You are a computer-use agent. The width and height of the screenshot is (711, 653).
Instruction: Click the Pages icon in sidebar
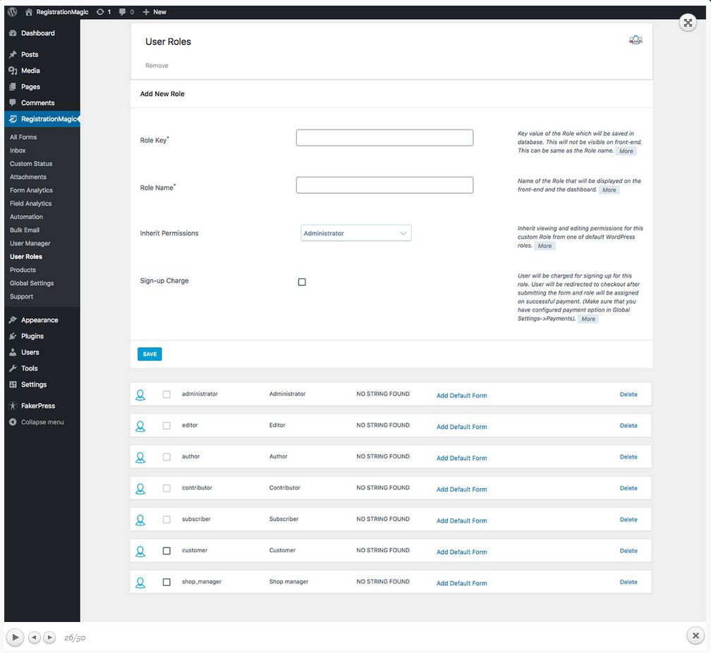pyautogui.click(x=13, y=87)
